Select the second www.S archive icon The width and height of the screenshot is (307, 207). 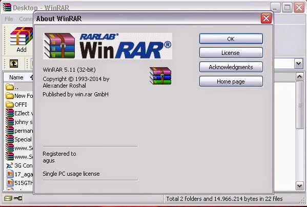coord(10,156)
